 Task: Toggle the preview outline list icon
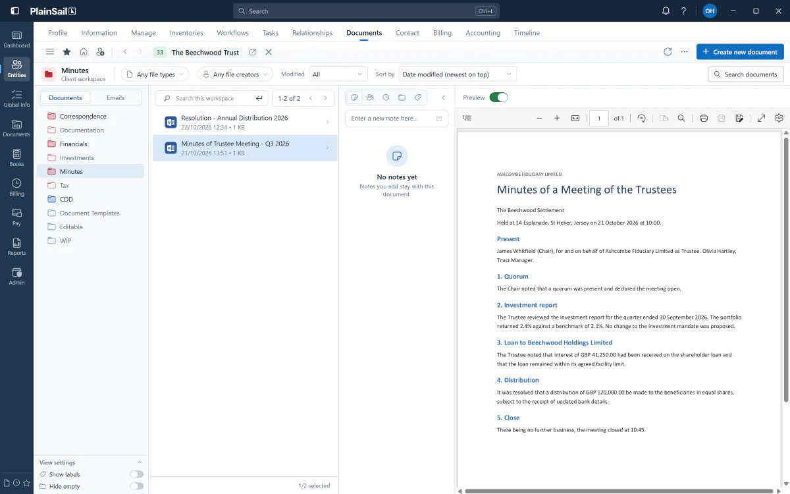(x=467, y=118)
